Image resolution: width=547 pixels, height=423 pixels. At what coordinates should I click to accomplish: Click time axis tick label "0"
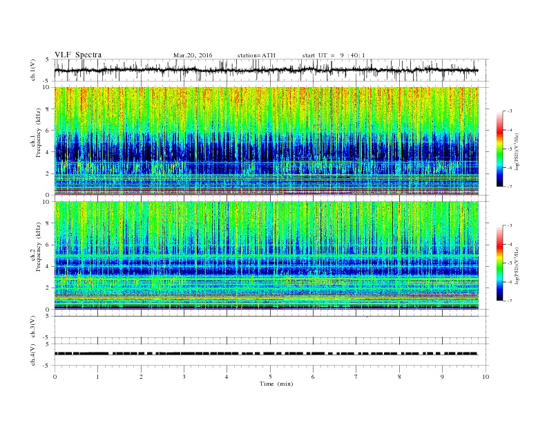point(55,377)
